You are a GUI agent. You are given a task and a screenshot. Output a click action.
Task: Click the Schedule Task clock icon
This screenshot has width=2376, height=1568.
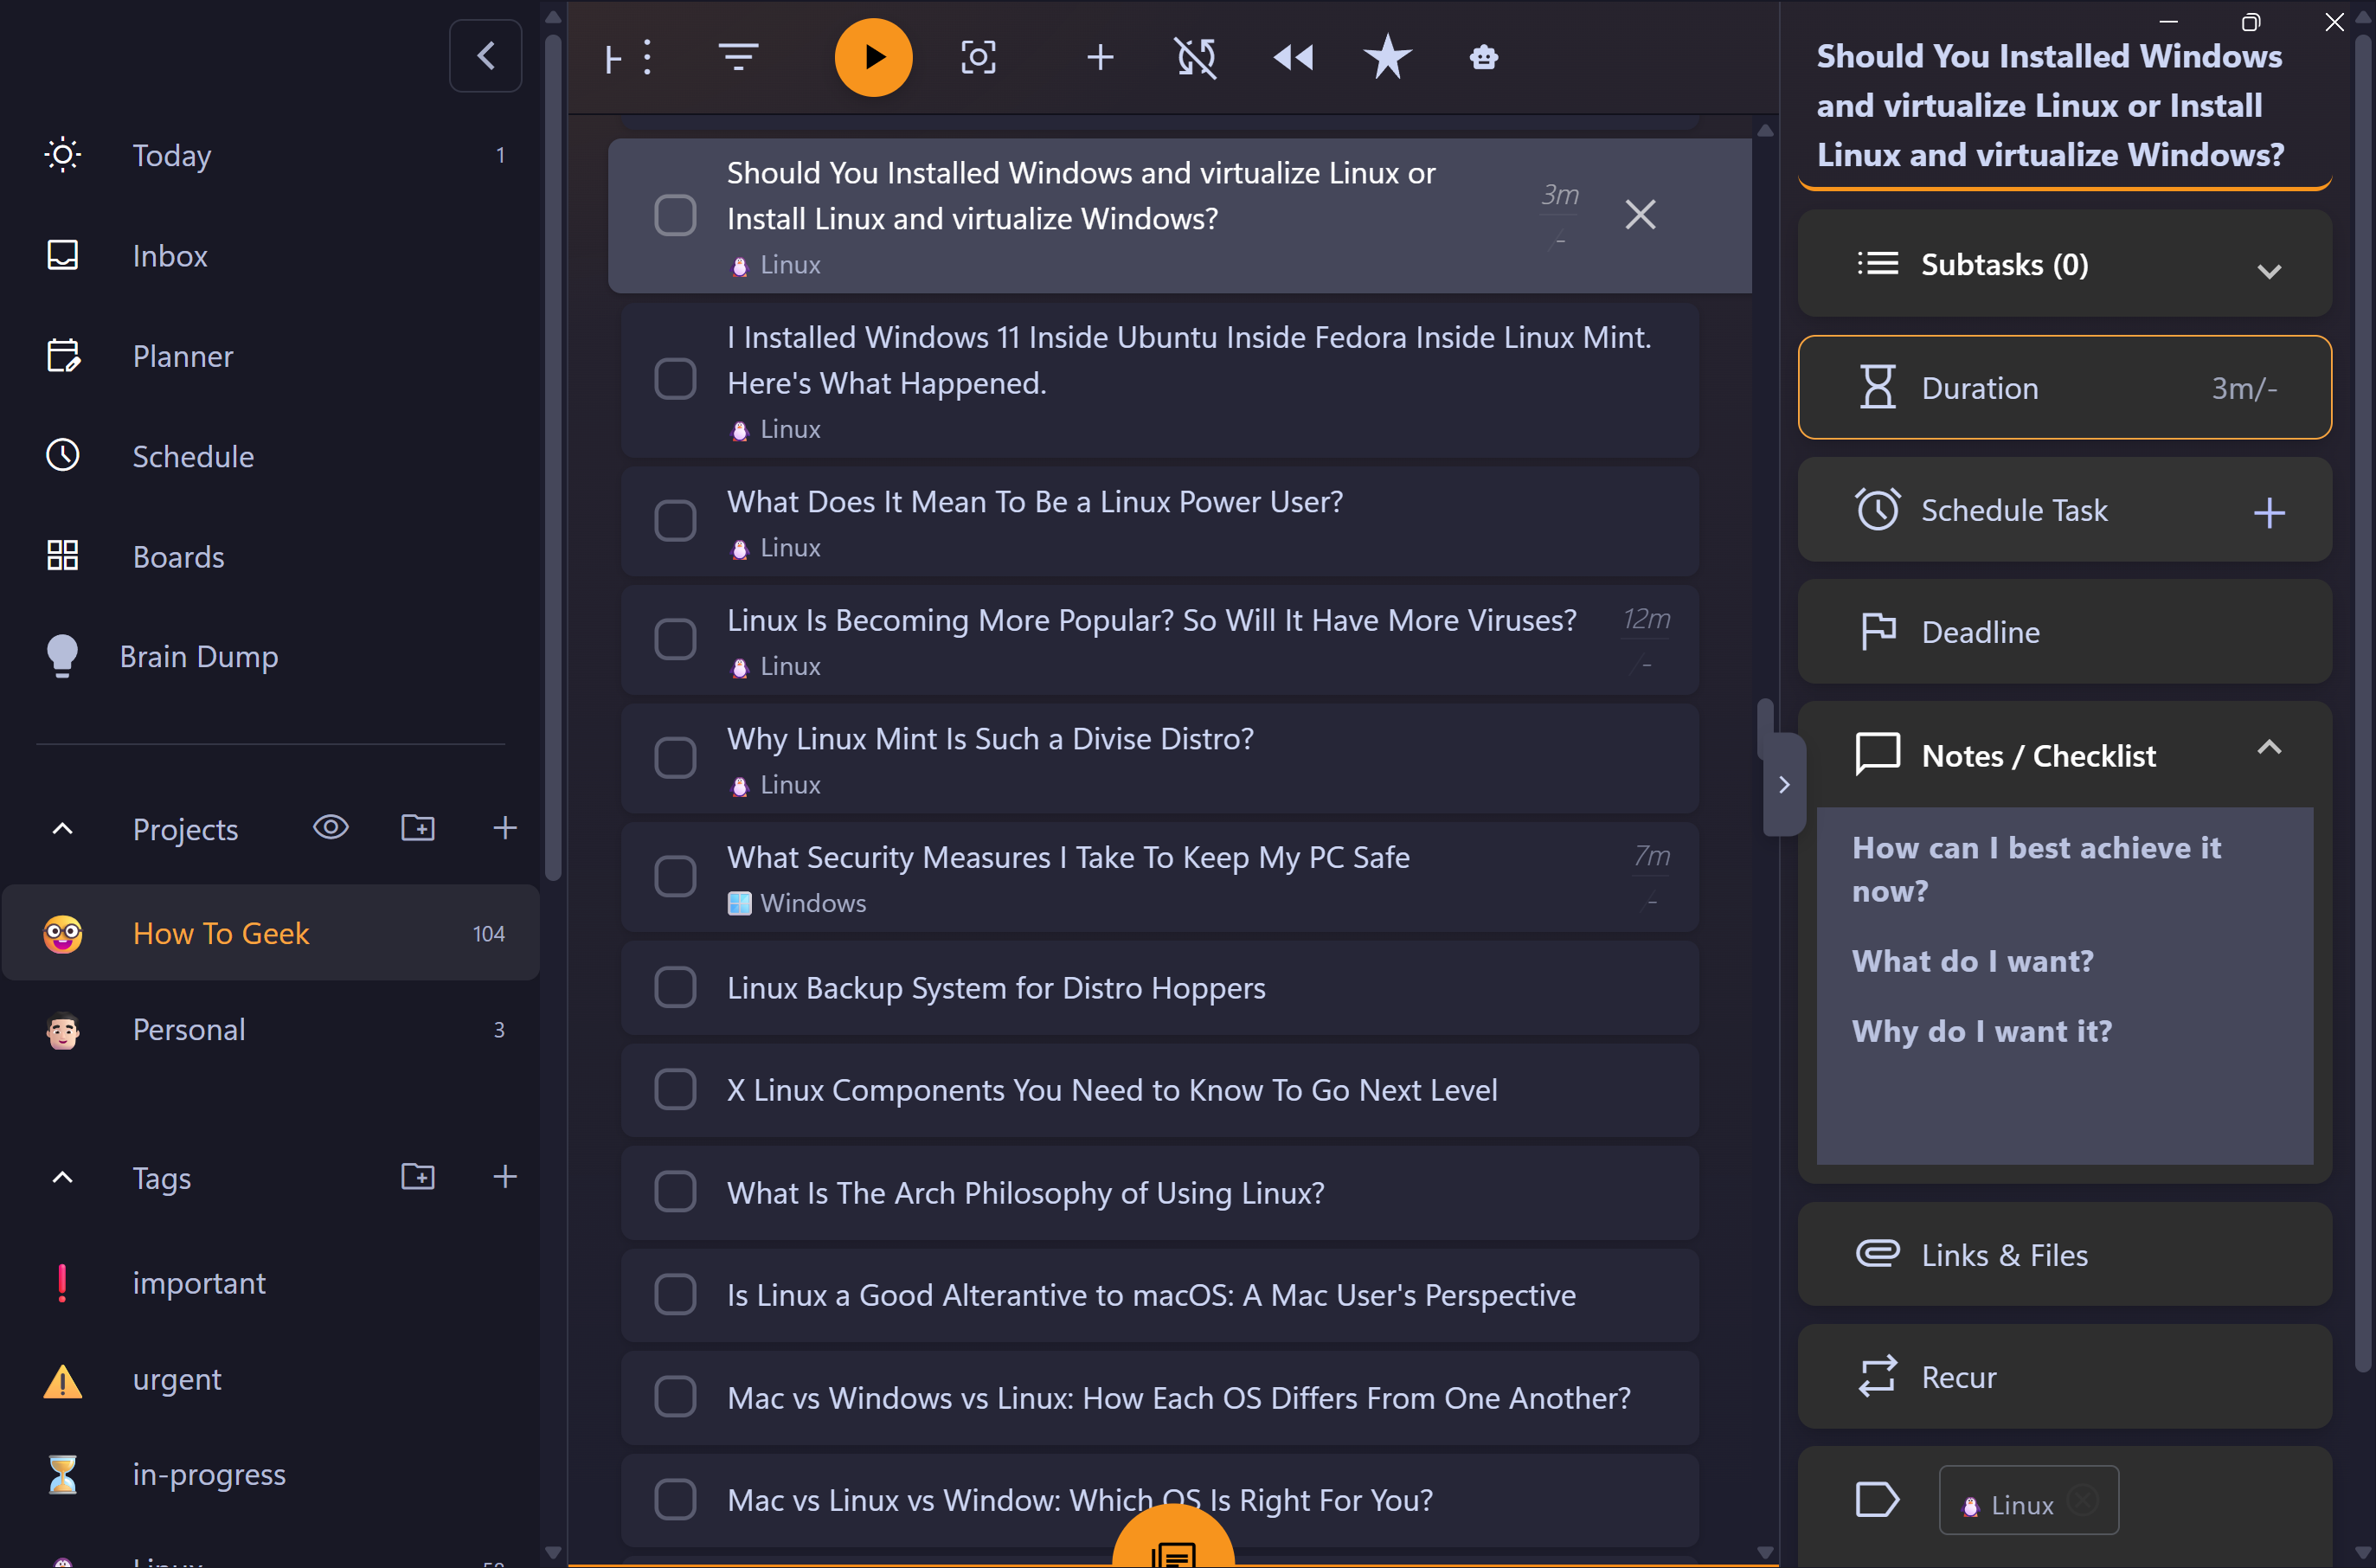click(x=1876, y=509)
